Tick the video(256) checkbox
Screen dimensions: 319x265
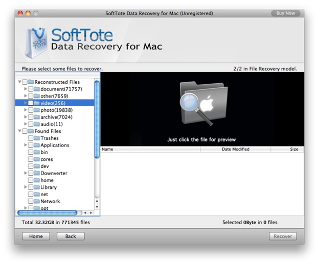pyautogui.click(x=31, y=103)
